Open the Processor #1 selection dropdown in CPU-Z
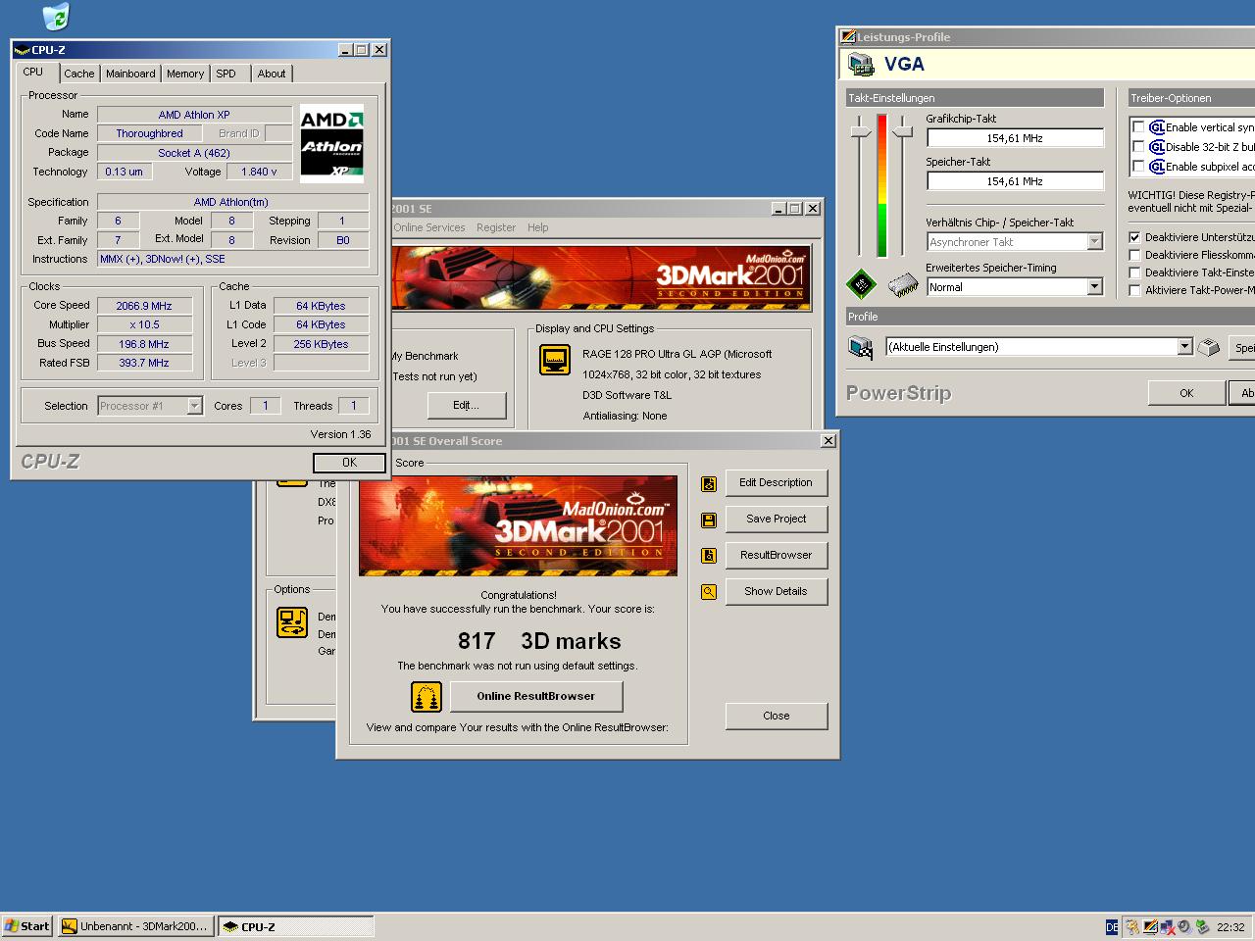 pyautogui.click(x=194, y=406)
